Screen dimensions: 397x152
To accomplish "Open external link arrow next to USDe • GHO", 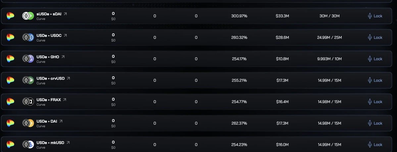I will [x=63, y=57].
